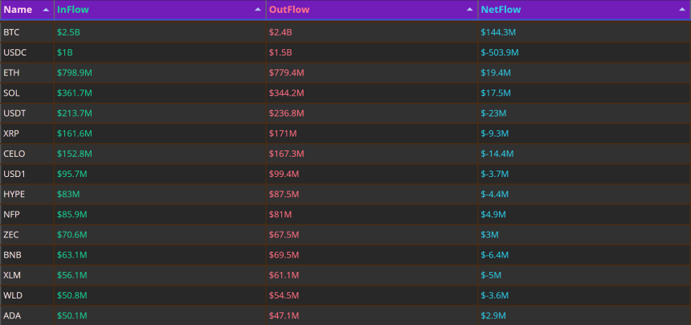Select the XRP row name
Screen dimensions: 691x325
11,134
